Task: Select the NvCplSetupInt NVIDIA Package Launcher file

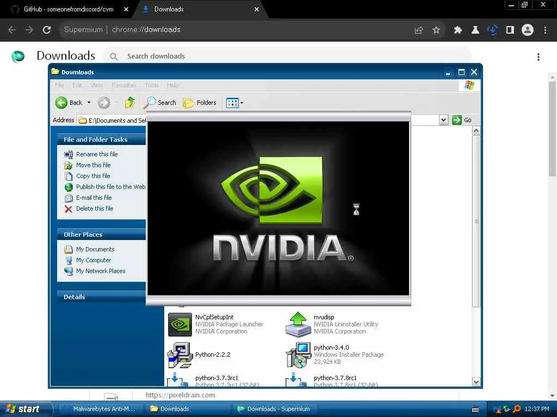Action: (215, 324)
